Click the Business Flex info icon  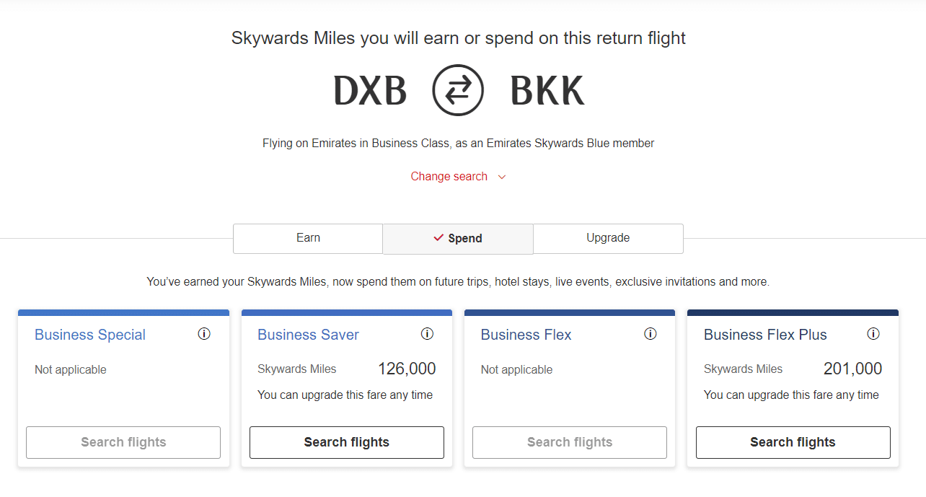(x=651, y=334)
